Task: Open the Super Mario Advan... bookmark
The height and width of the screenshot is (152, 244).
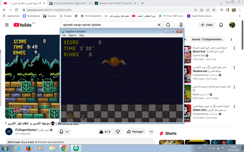Action: click(200, 16)
